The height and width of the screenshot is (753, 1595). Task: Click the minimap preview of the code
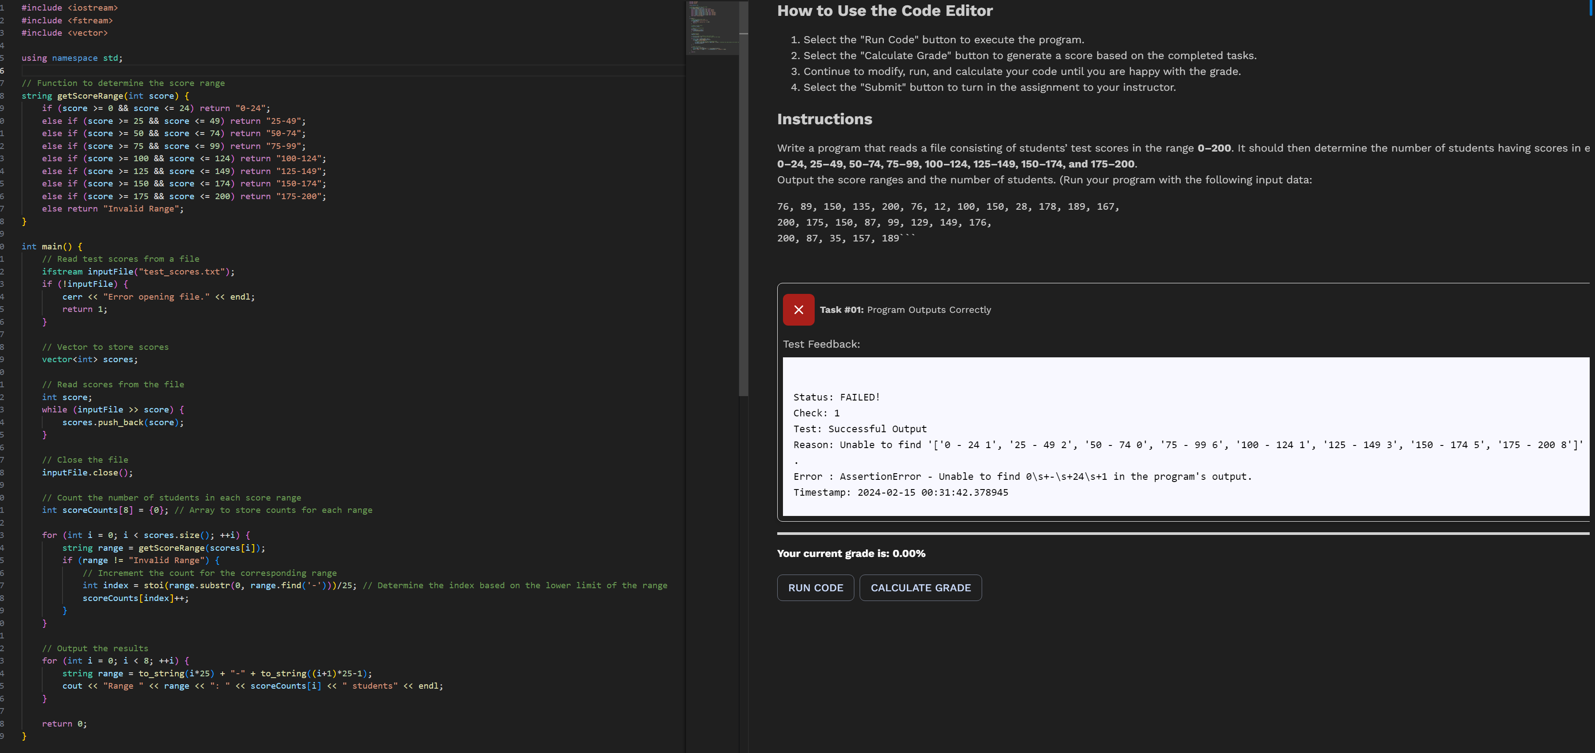point(713,28)
